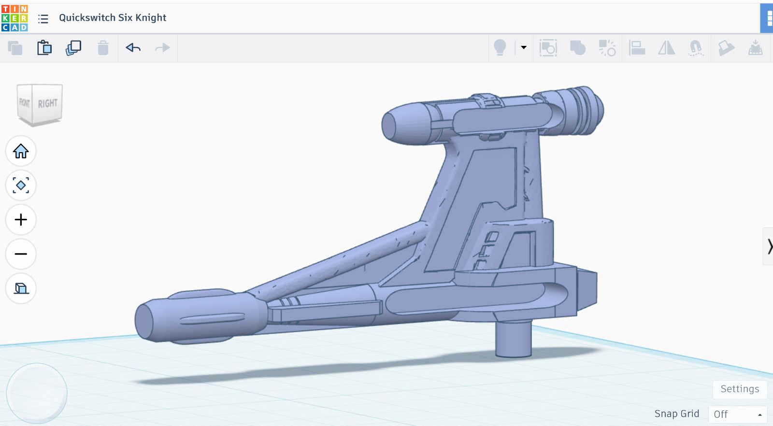Toggle the Cruise magnet tool
The image size is (773, 426).
pyautogui.click(x=696, y=48)
